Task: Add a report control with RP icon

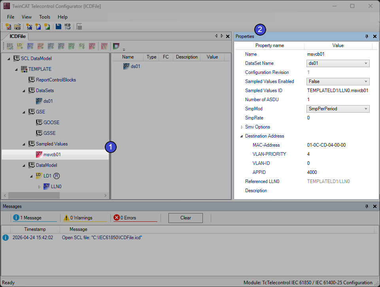Action: point(40,46)
